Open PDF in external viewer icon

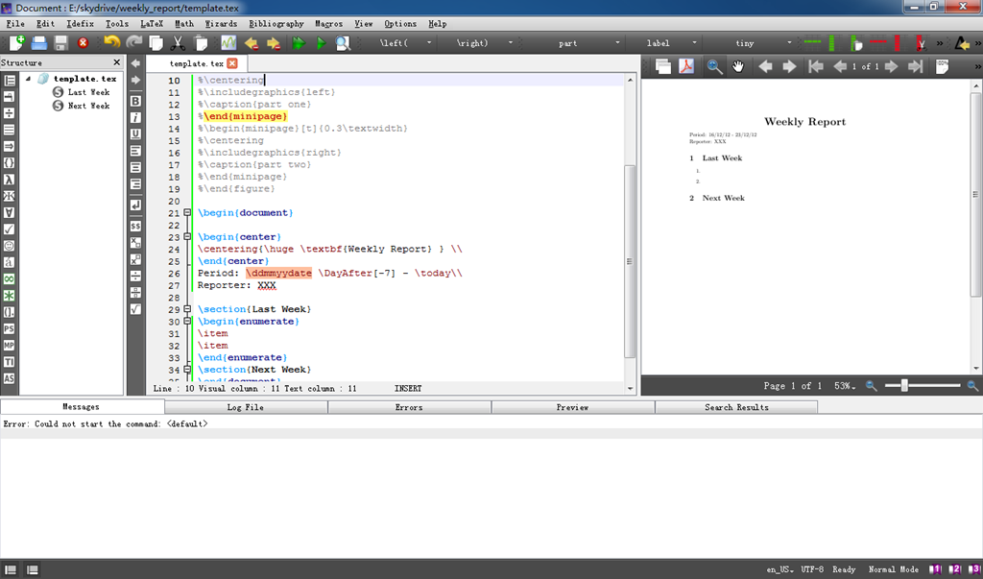point(687,66)
